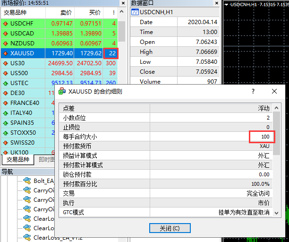Close the XAUUSD contract specification dialog

point(274,91)
